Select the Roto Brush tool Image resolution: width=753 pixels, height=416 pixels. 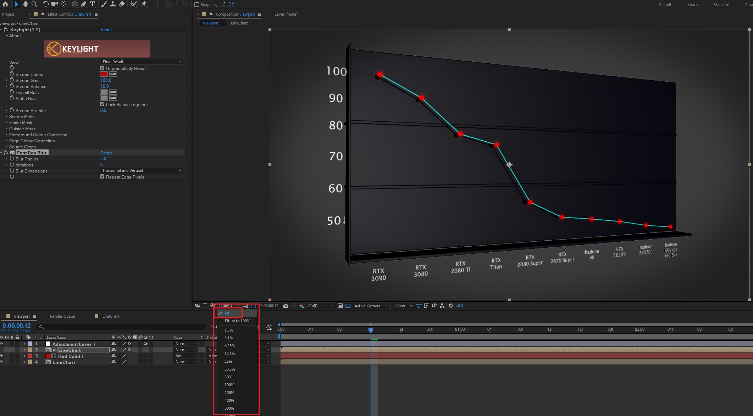coord(133,4)
